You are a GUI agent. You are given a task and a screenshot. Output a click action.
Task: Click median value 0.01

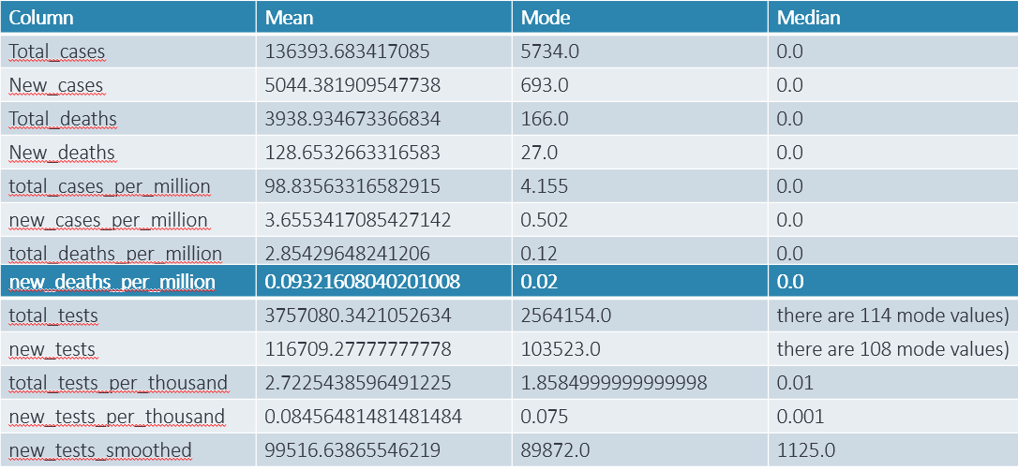795,383
